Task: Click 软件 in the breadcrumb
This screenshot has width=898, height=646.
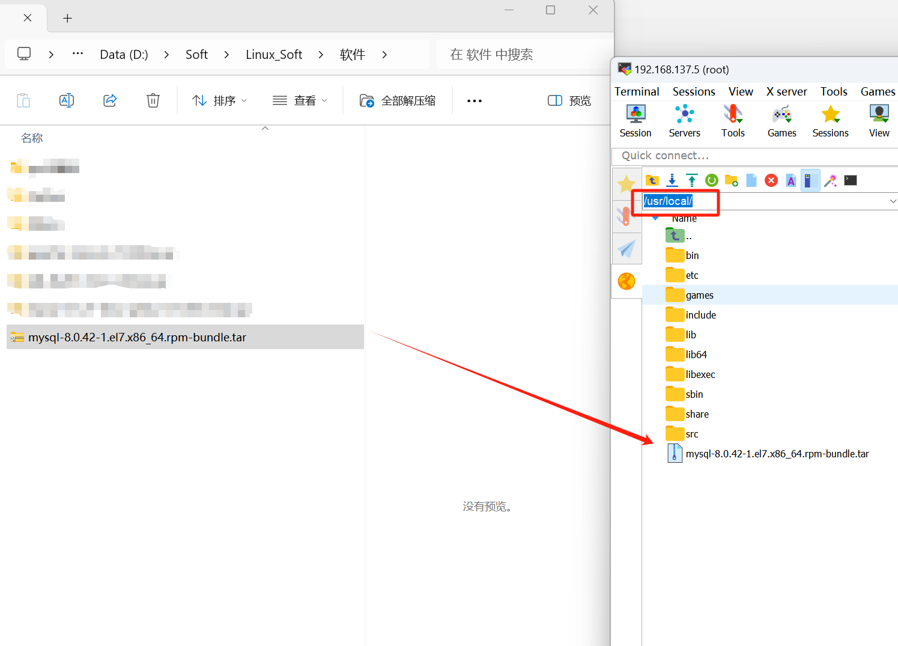Action: 353,55
